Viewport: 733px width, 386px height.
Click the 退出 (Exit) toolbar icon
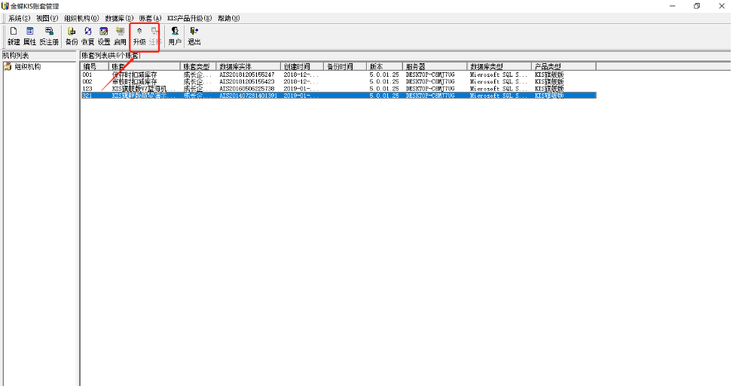coord(194,36)
